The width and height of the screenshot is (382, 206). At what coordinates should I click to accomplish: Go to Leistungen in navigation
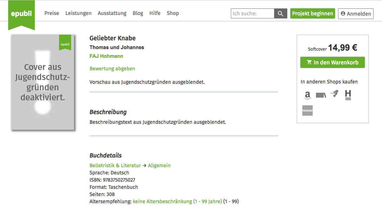[x=78, y=13]
